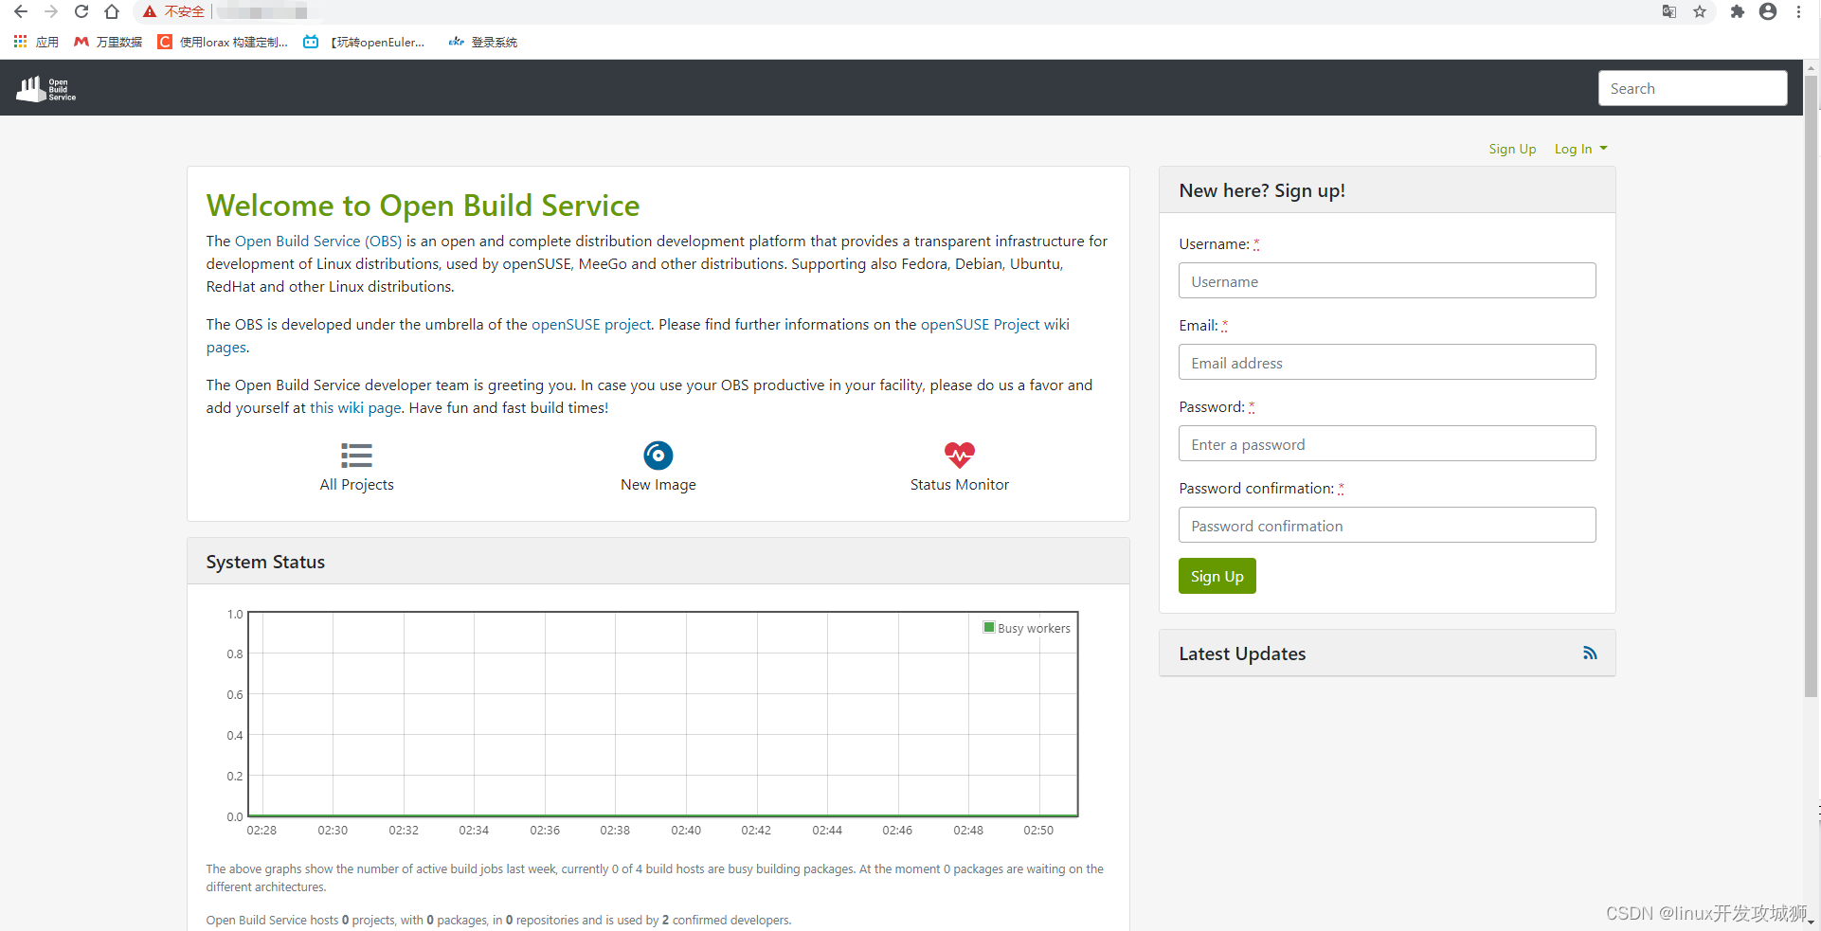Open the 使用lorax构建定制 bookmark

click(x=223, y=42)
